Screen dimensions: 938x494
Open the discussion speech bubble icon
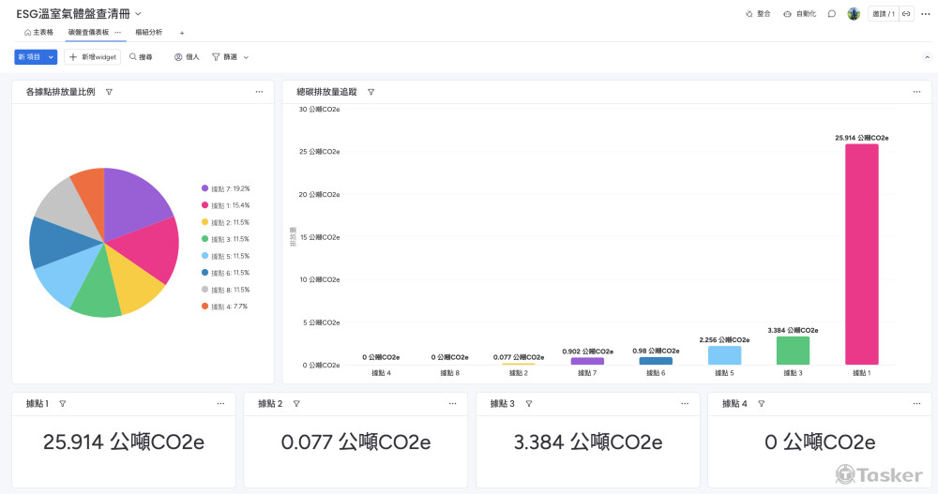click(x=832, y=14)
